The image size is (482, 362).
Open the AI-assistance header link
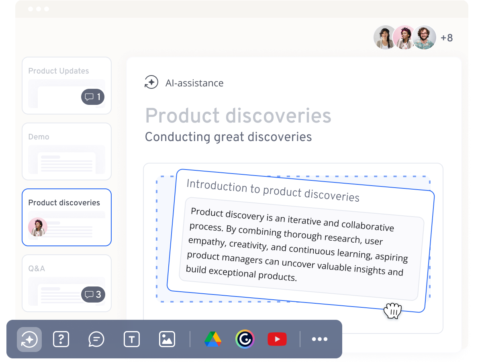tap(184, 83)
